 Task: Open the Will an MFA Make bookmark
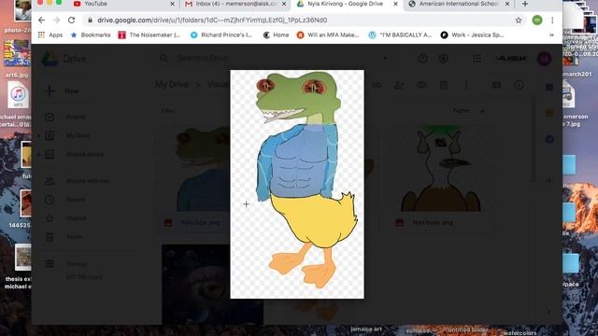click(328, 35)
